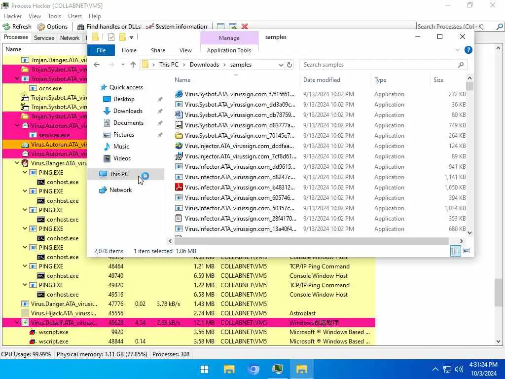Click the Properties quick access toolbar icon

(x=111, y=38)
